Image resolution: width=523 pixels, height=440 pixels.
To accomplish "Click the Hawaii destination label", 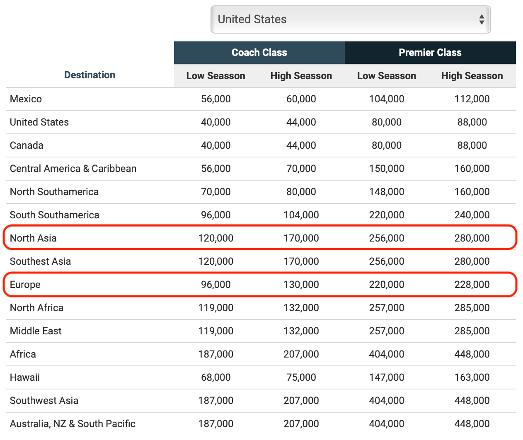I will point(25,377).
